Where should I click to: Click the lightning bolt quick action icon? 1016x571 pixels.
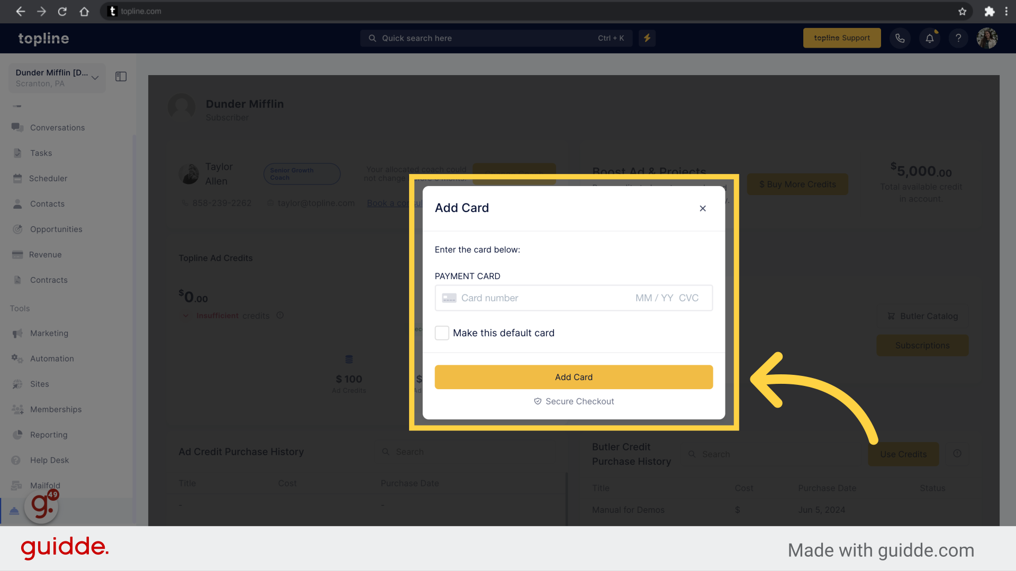coord(647,38)
